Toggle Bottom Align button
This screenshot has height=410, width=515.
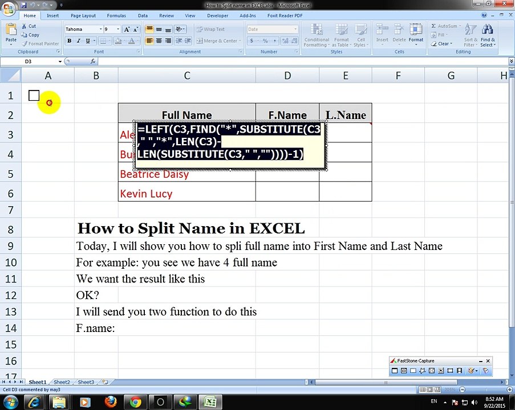168,29
